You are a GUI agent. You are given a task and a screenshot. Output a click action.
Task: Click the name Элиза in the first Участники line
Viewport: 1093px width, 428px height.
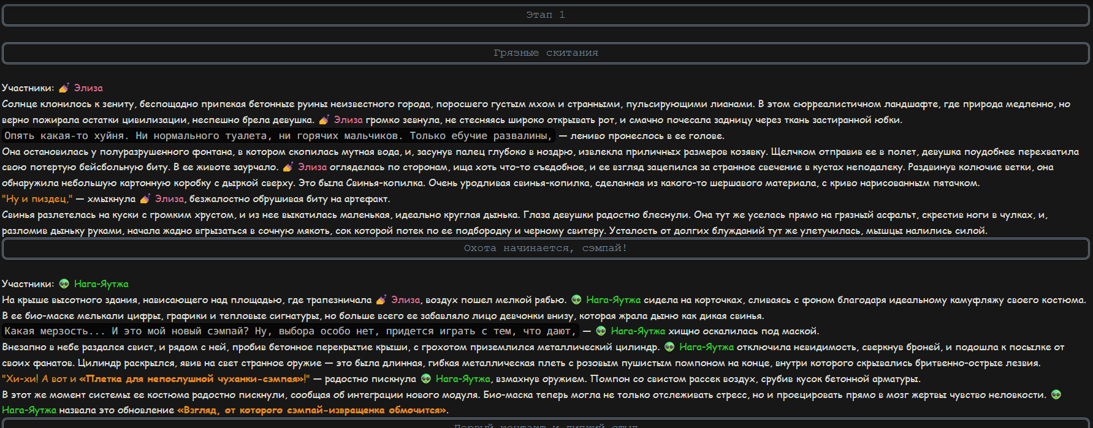(88, 88)
